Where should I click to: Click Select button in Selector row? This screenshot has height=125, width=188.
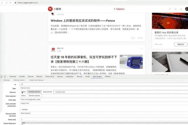tap(23, 92)
